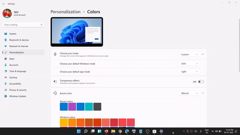
Task: Collapse the Accent color section chevron
Action: click(203, 93)
